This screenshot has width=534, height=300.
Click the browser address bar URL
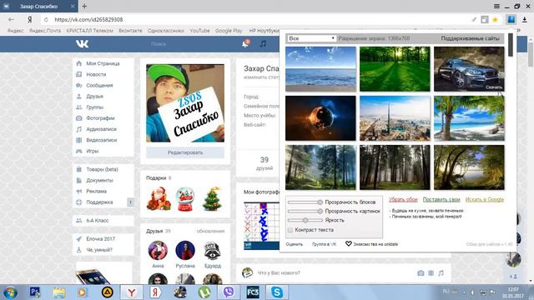point(88,20)
